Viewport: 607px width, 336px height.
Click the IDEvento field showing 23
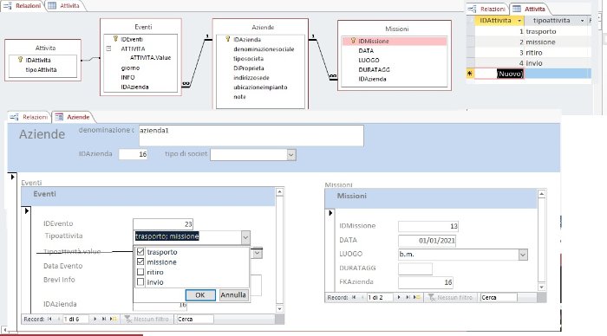tap(163, 224)
